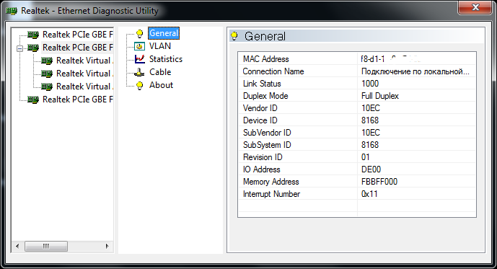Screen dimensions: 497x269
Task: Click the Memory Address value 'FBBFF000'
Action: (x=416, y=182)
